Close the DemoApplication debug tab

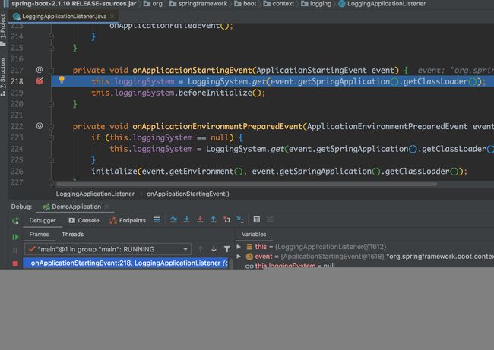tap(106, 207)
